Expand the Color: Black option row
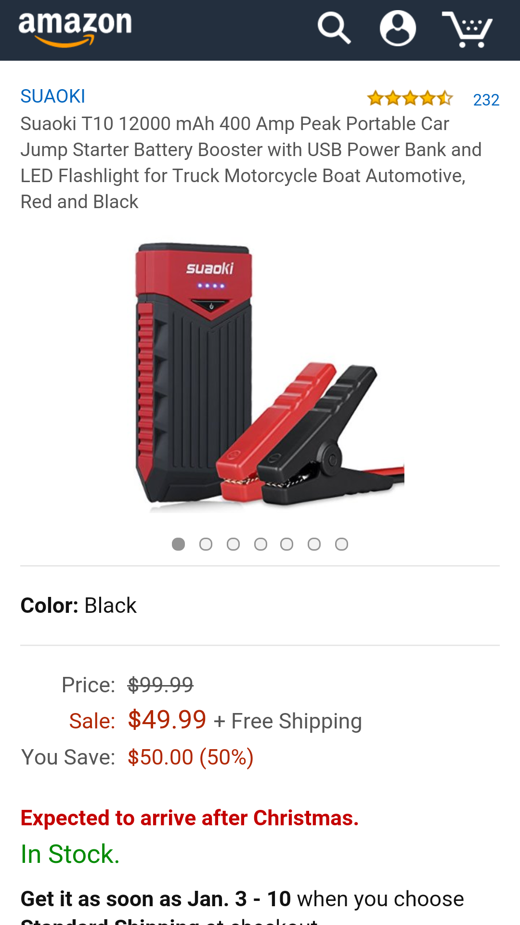The height and width of the screenshot is (925, 520). tap(260, 606)
